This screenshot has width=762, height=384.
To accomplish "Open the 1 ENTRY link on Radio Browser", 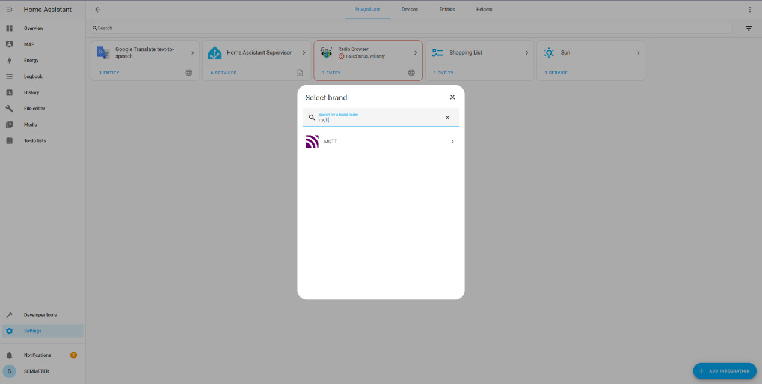I will coord(331,73).
